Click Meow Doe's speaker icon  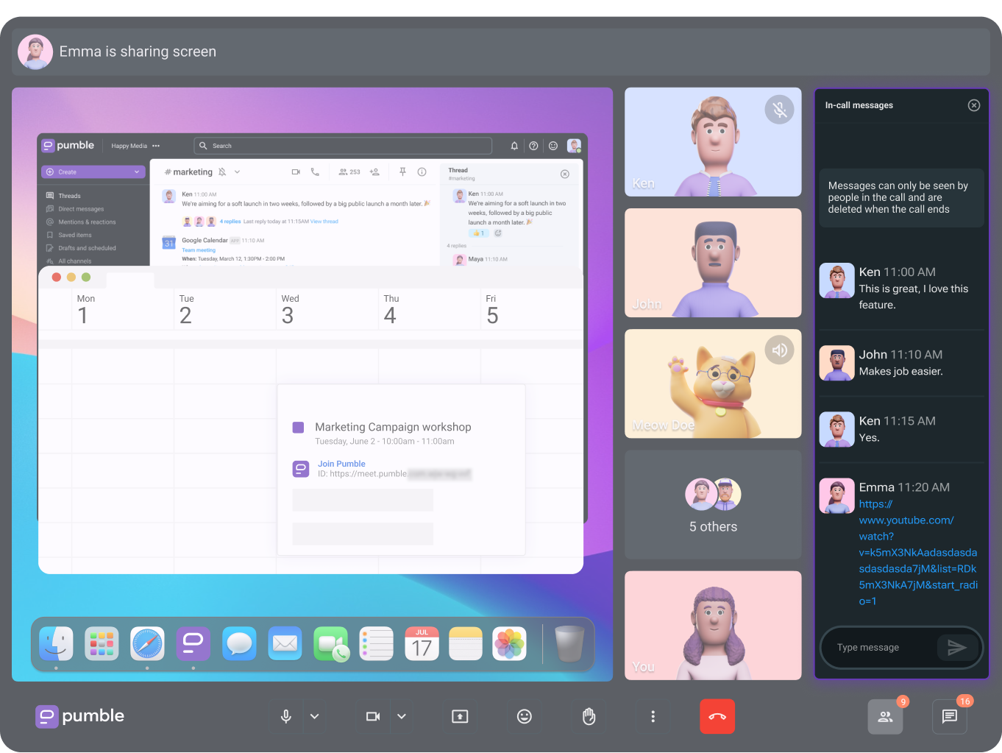pos(780,350)
